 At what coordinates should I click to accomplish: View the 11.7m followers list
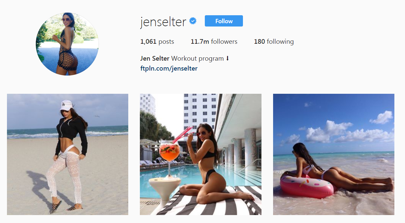point(214,41)
